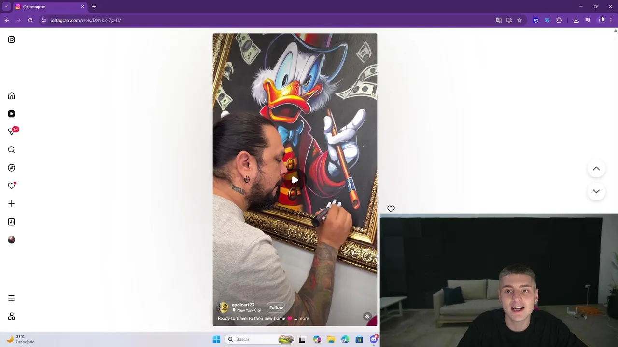Open Instagram Search
618x347 pixels.
12,150
